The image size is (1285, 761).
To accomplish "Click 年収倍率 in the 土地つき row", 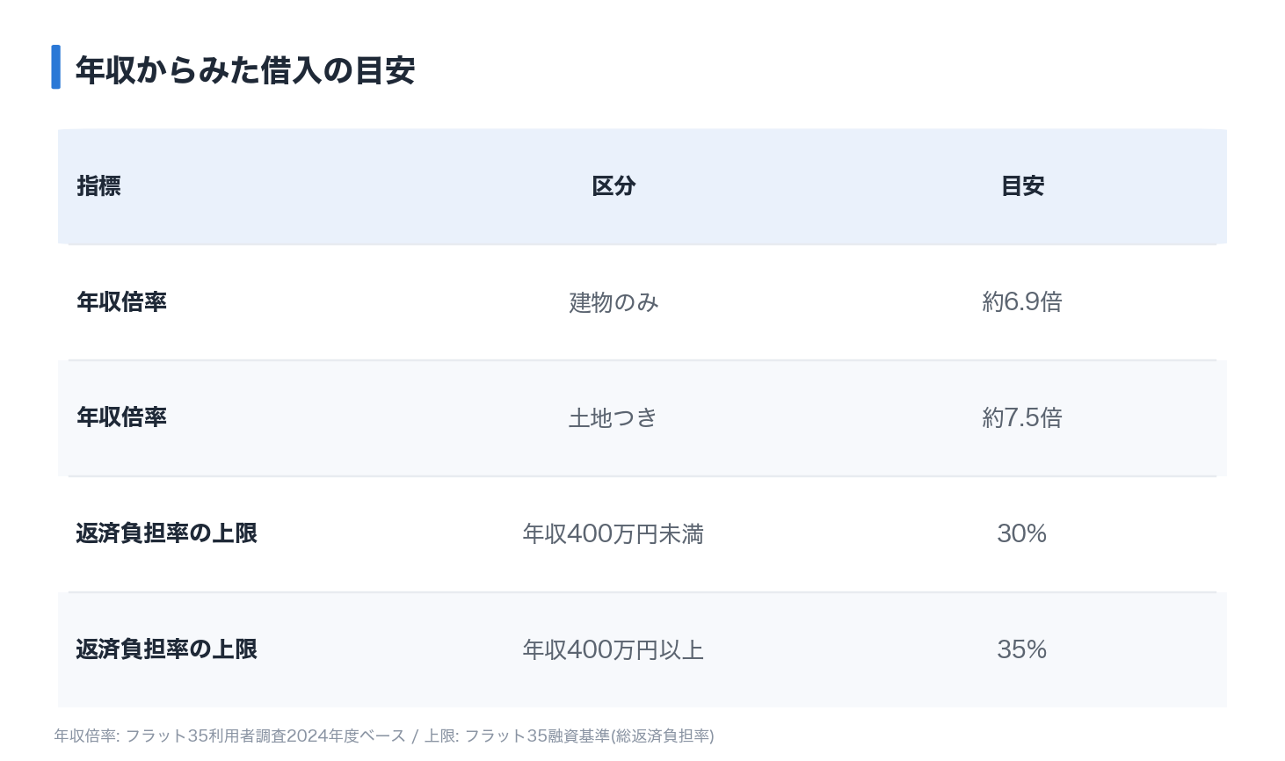I will pos(121,417).
